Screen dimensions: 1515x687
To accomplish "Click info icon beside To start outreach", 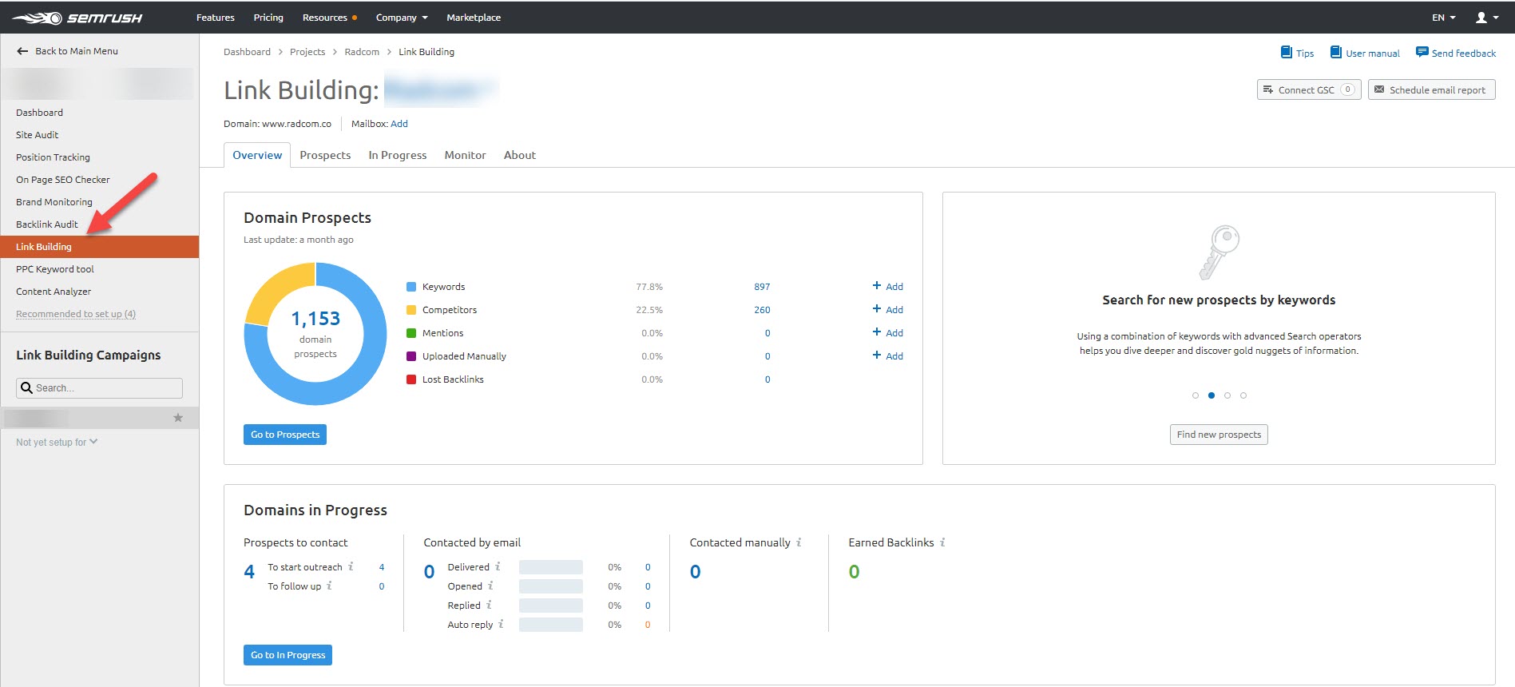I will pos(351,566).
